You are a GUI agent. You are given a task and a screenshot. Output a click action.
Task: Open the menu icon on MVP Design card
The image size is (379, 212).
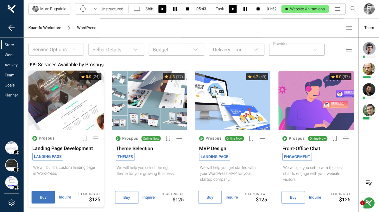coord(262,138)
